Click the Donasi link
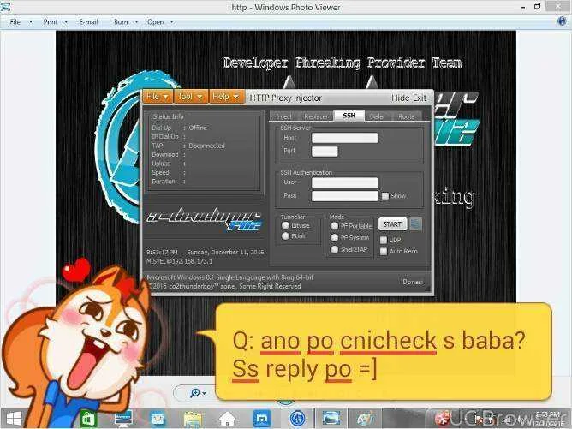This screenshot has height=429, width=572. click(412, 282)
